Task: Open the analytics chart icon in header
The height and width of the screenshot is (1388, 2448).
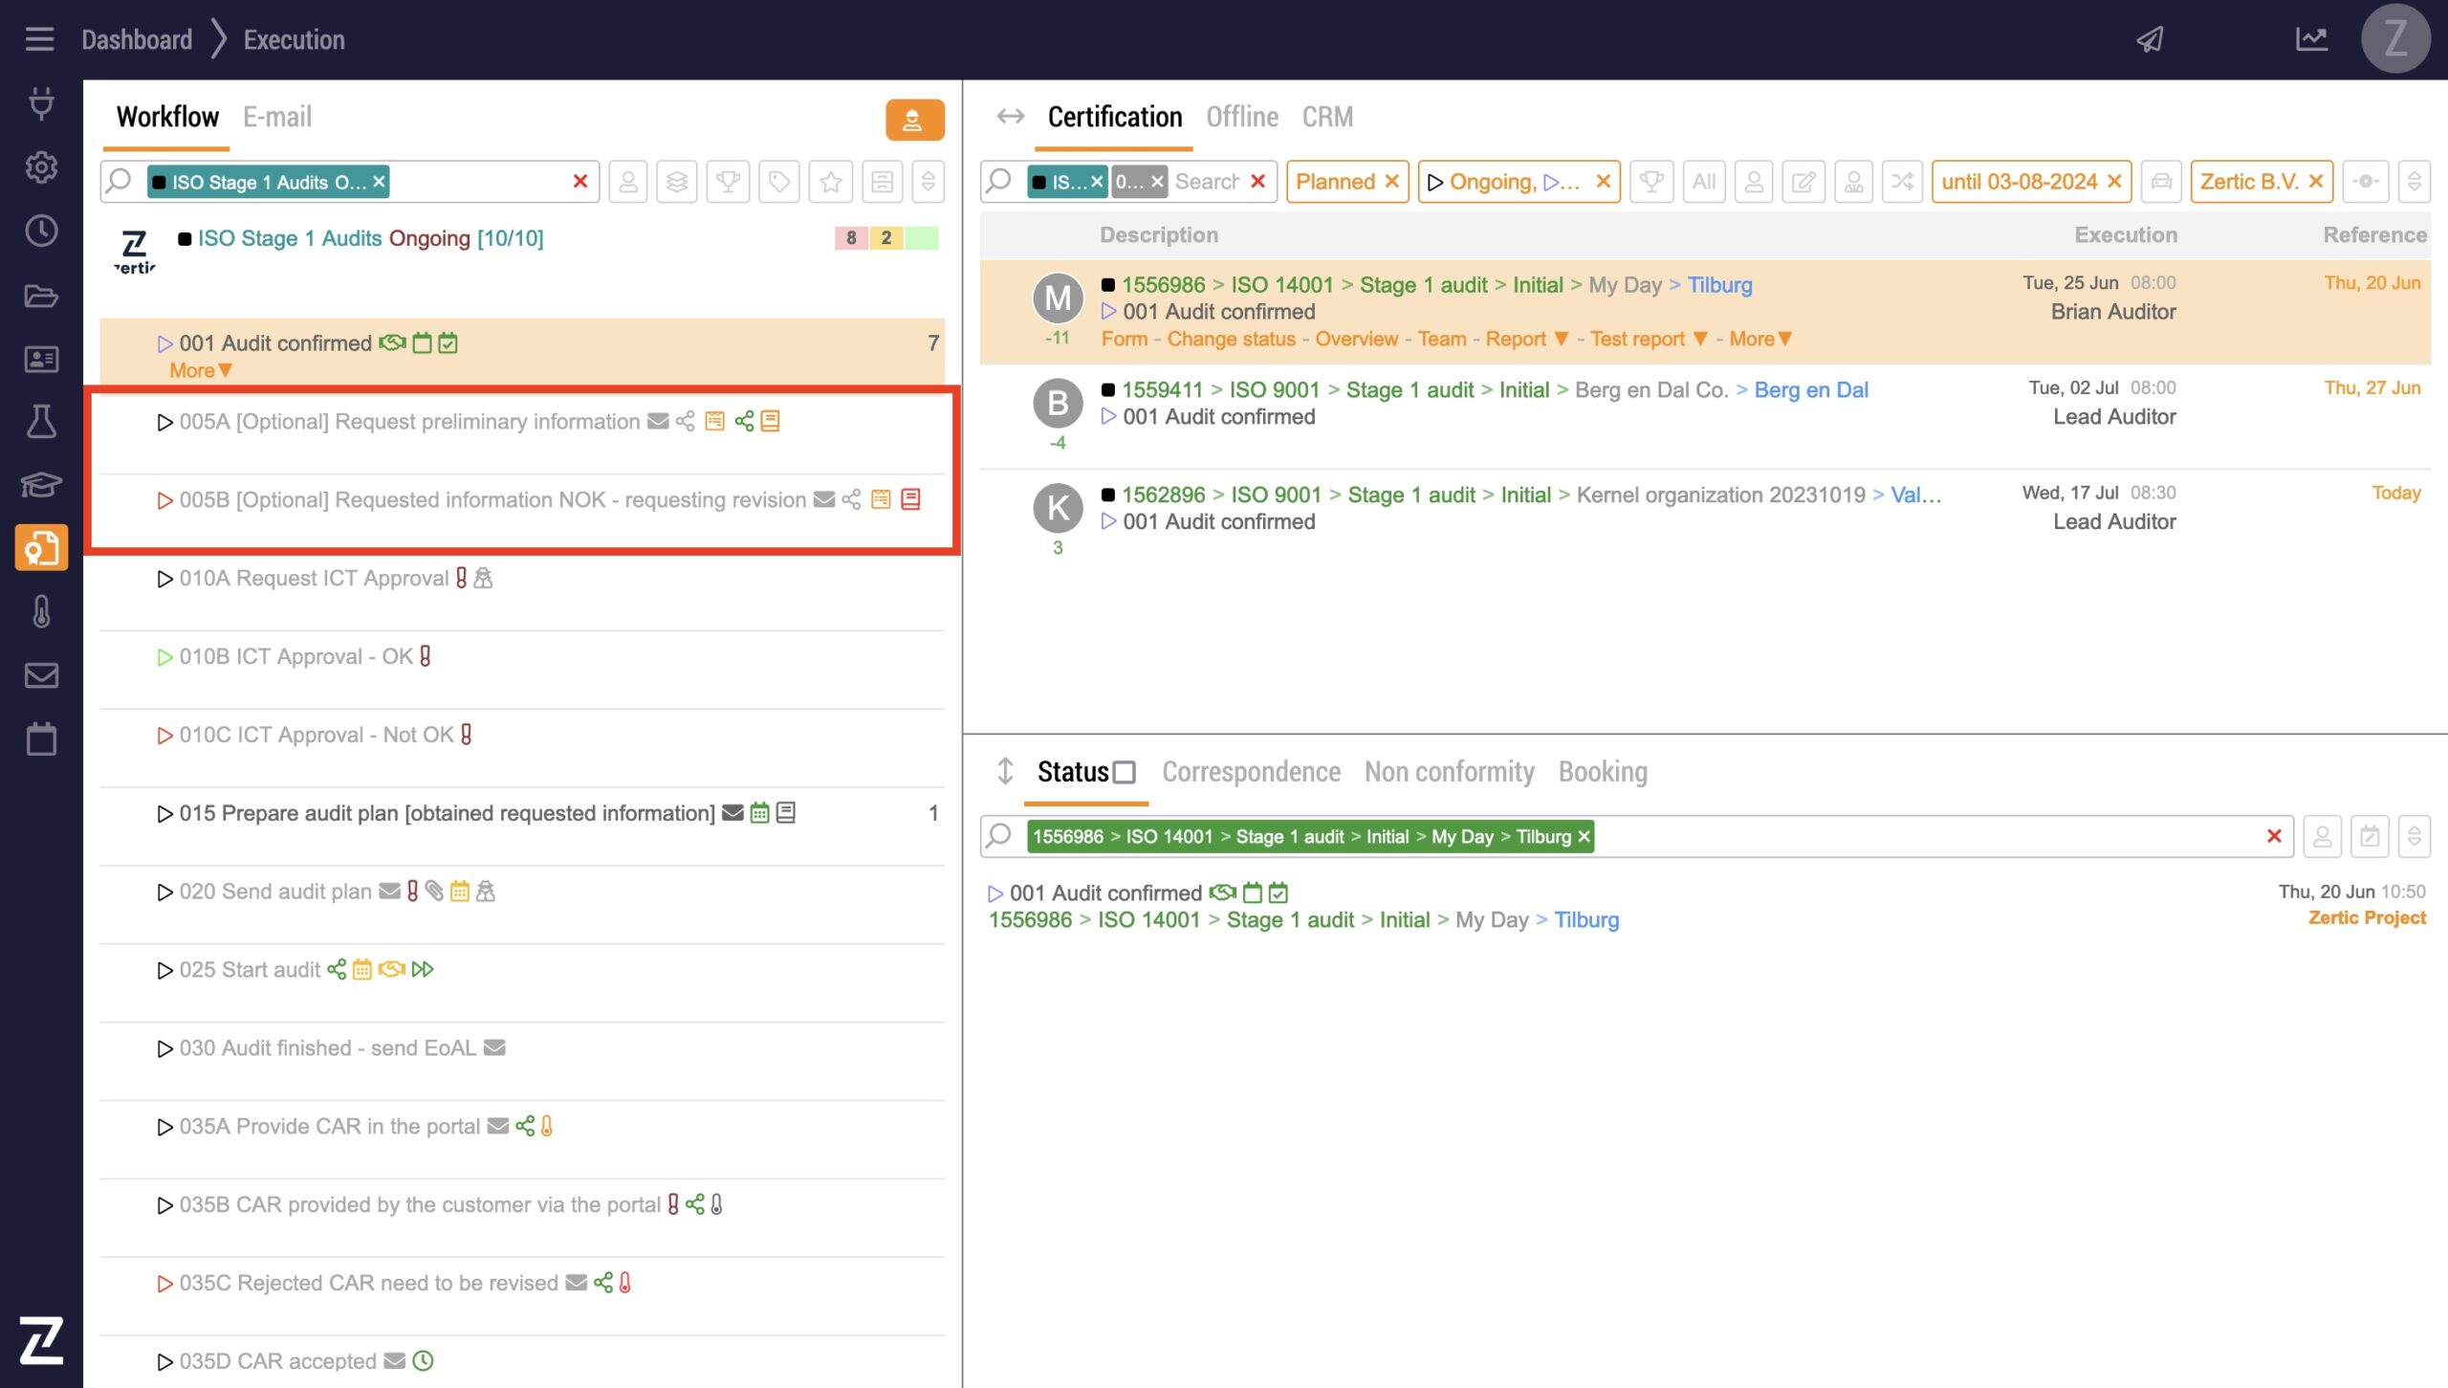Action: pyautogui.click(x=2311, y=39)
